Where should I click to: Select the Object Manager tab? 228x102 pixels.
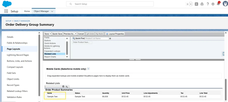coord(41,11)
